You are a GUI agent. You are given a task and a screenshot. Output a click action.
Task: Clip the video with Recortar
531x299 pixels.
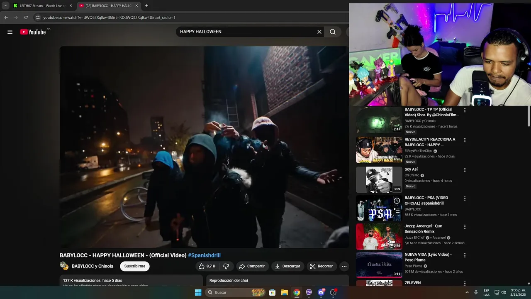tap(322, 266)
